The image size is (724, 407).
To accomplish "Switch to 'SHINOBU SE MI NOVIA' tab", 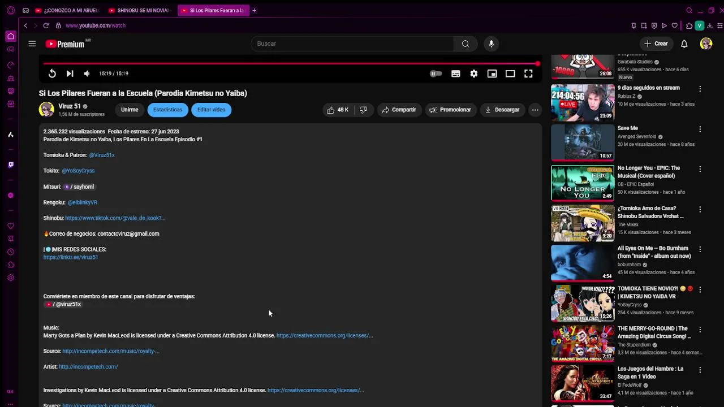I will click(x=139, y=10).
